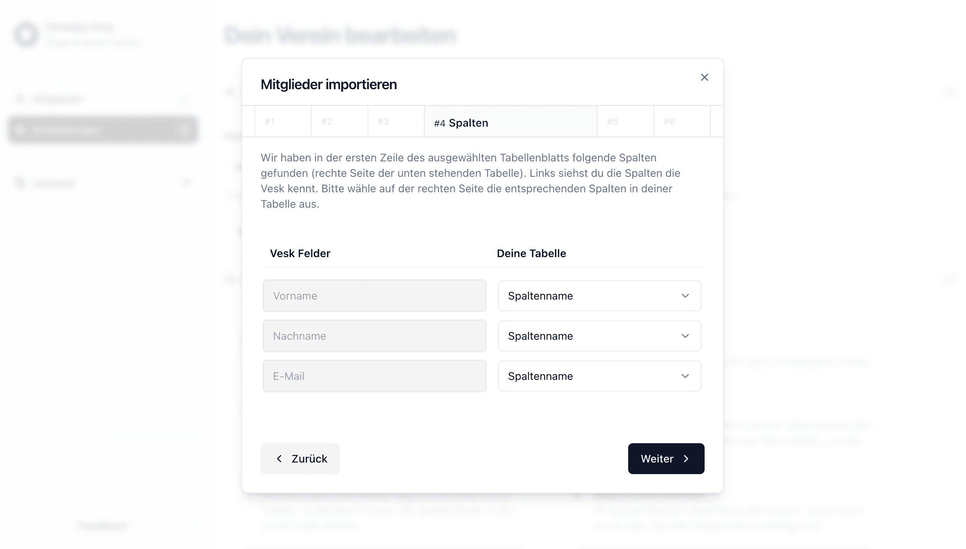
Task: Open the Spaltenname dropdown for Vorname
Action: click(x=599, y=296)
